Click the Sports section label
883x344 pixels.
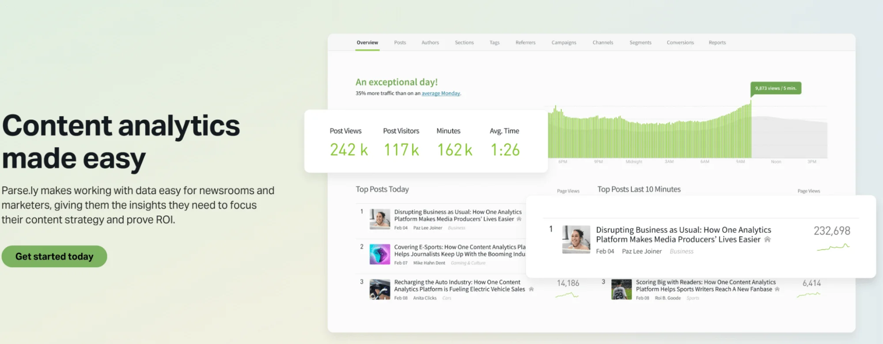tap(693, 298)
